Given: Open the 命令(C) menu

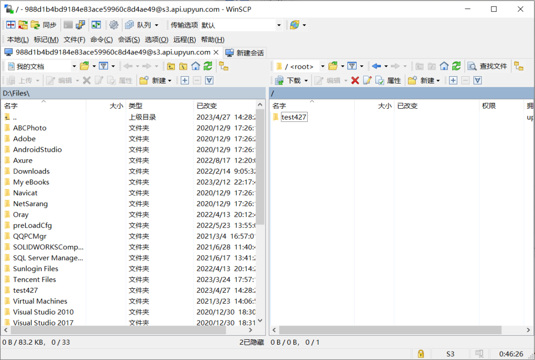Looking at the screenshot, I should 102,40.
